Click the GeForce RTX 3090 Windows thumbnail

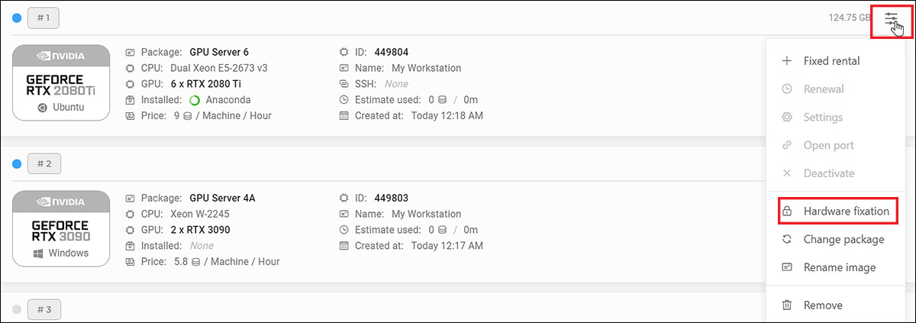pyautogui.click(x=60, y=229)
